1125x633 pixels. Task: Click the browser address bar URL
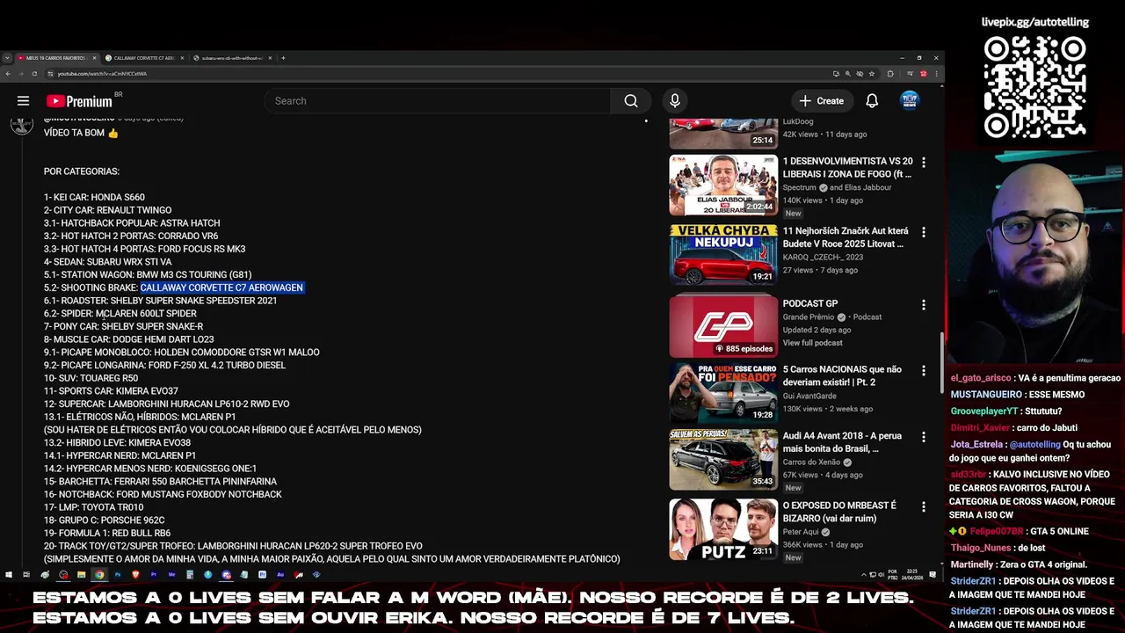click(102, 74)
